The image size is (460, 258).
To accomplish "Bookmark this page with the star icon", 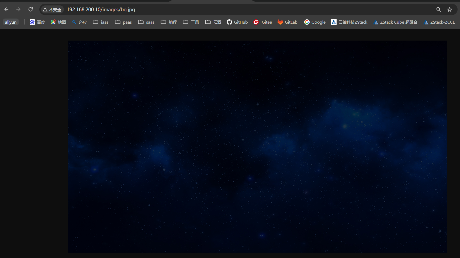I will [x=449, y=9].
